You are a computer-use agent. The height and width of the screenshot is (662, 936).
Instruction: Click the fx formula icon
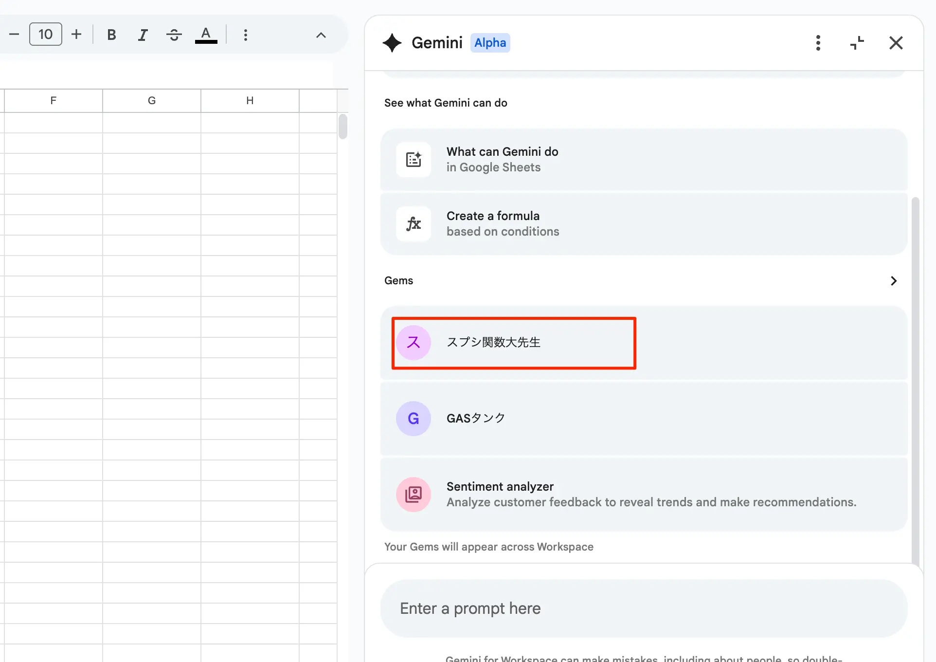(414, 224)
